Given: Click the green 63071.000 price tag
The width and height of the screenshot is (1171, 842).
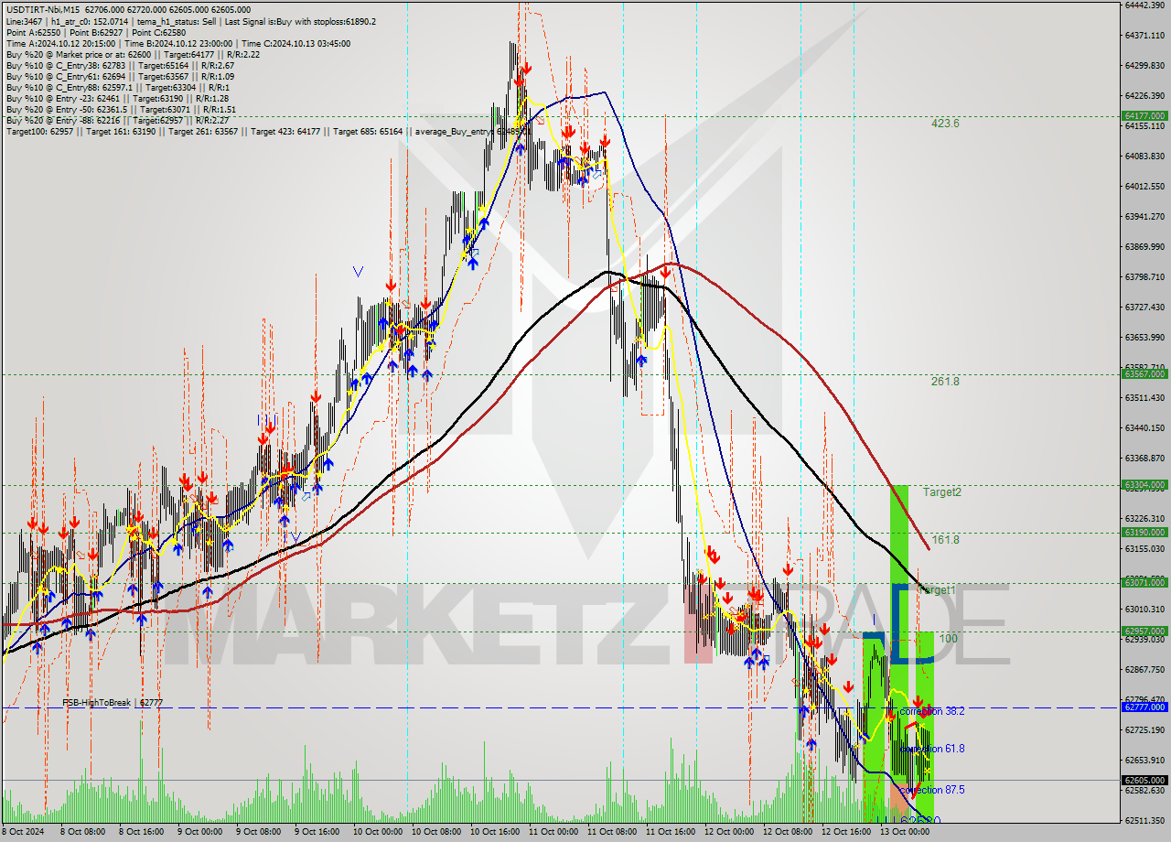Looking at the screenshot, I should pos(1144,583).
